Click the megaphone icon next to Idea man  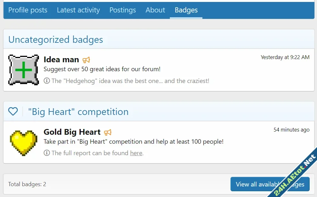click(x=86, y=60)
